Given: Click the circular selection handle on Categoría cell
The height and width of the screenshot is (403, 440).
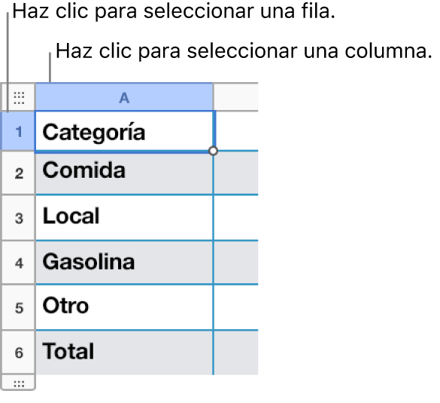Looking at the screenshot, I should (x=214, y=151).
